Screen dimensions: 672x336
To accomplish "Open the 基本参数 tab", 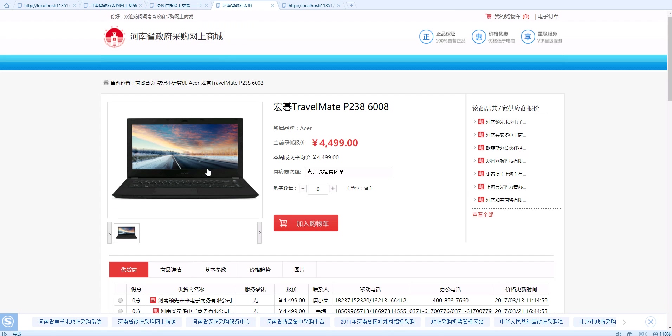I will [x=215, y=270].
